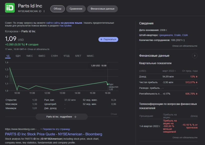
Task: Open the Bloomberg result options dropdown arrow
Action: [41, 129]
